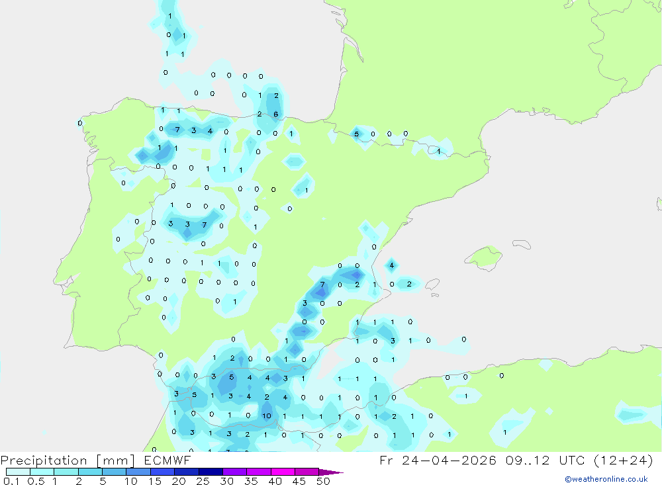This screenshot has width=662, height=485.
Task: Choose the 30–35 mm purple legend swatch
Action: (x=235, y=472)
